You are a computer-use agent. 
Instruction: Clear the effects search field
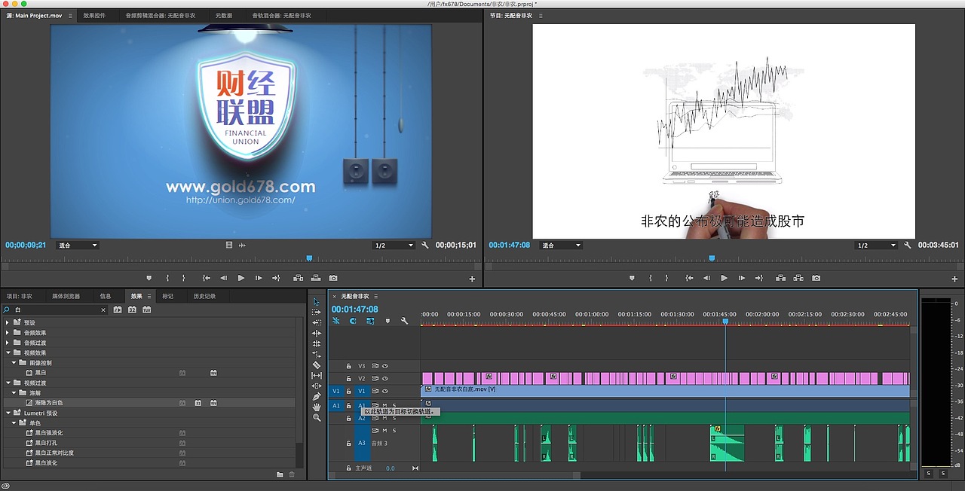pyautogui.click(x=103, y=310)
